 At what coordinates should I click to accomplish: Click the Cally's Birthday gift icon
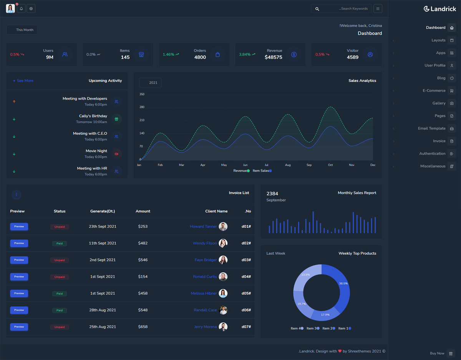click(116, 119)
